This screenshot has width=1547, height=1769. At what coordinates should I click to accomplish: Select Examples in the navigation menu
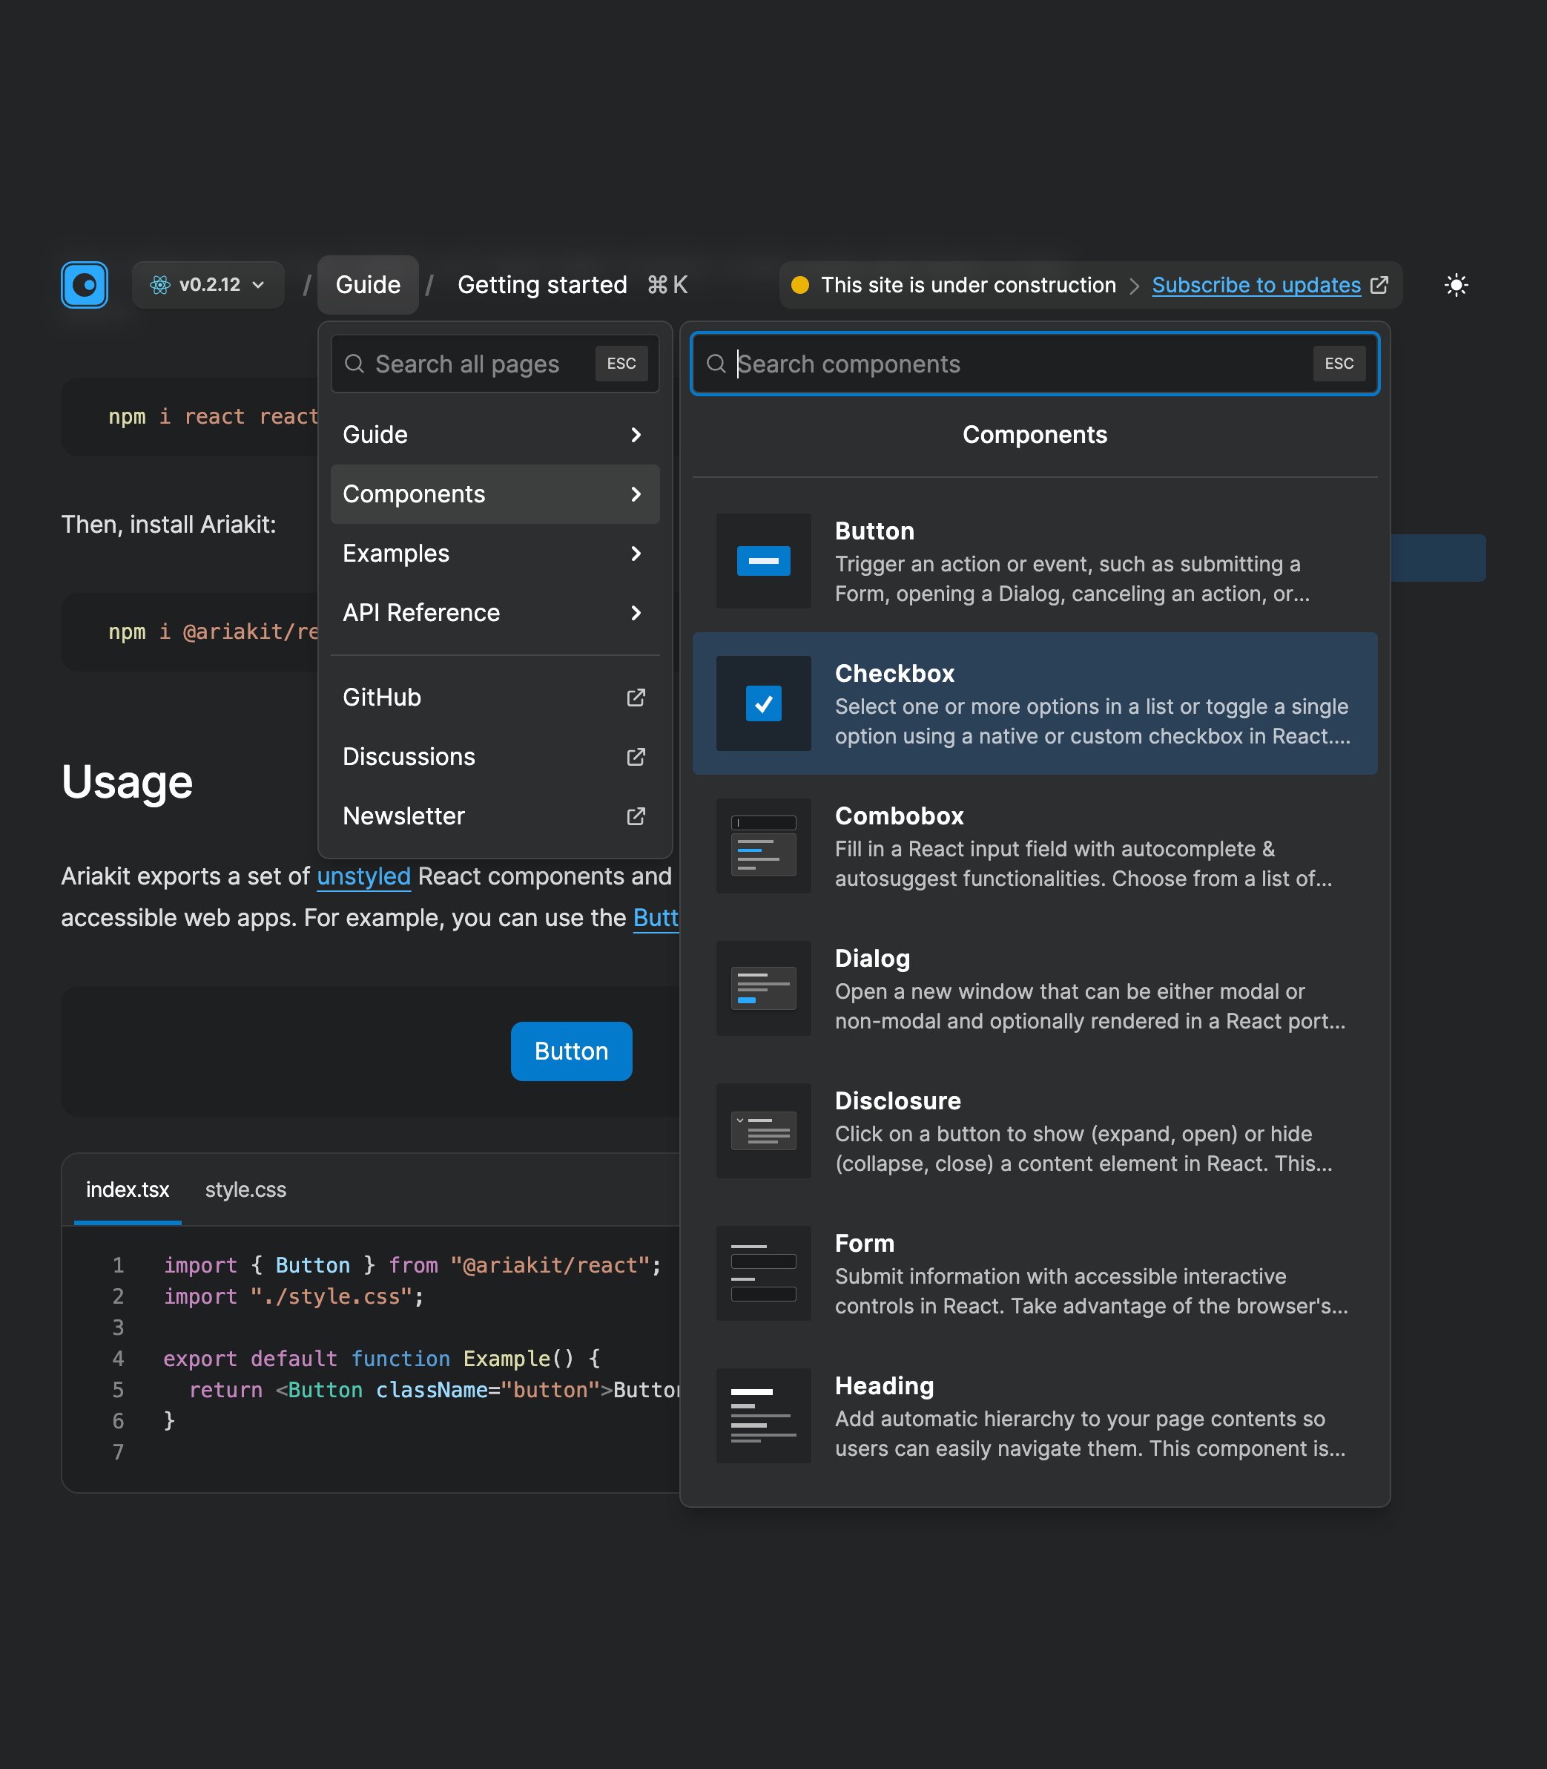point(495,554)
